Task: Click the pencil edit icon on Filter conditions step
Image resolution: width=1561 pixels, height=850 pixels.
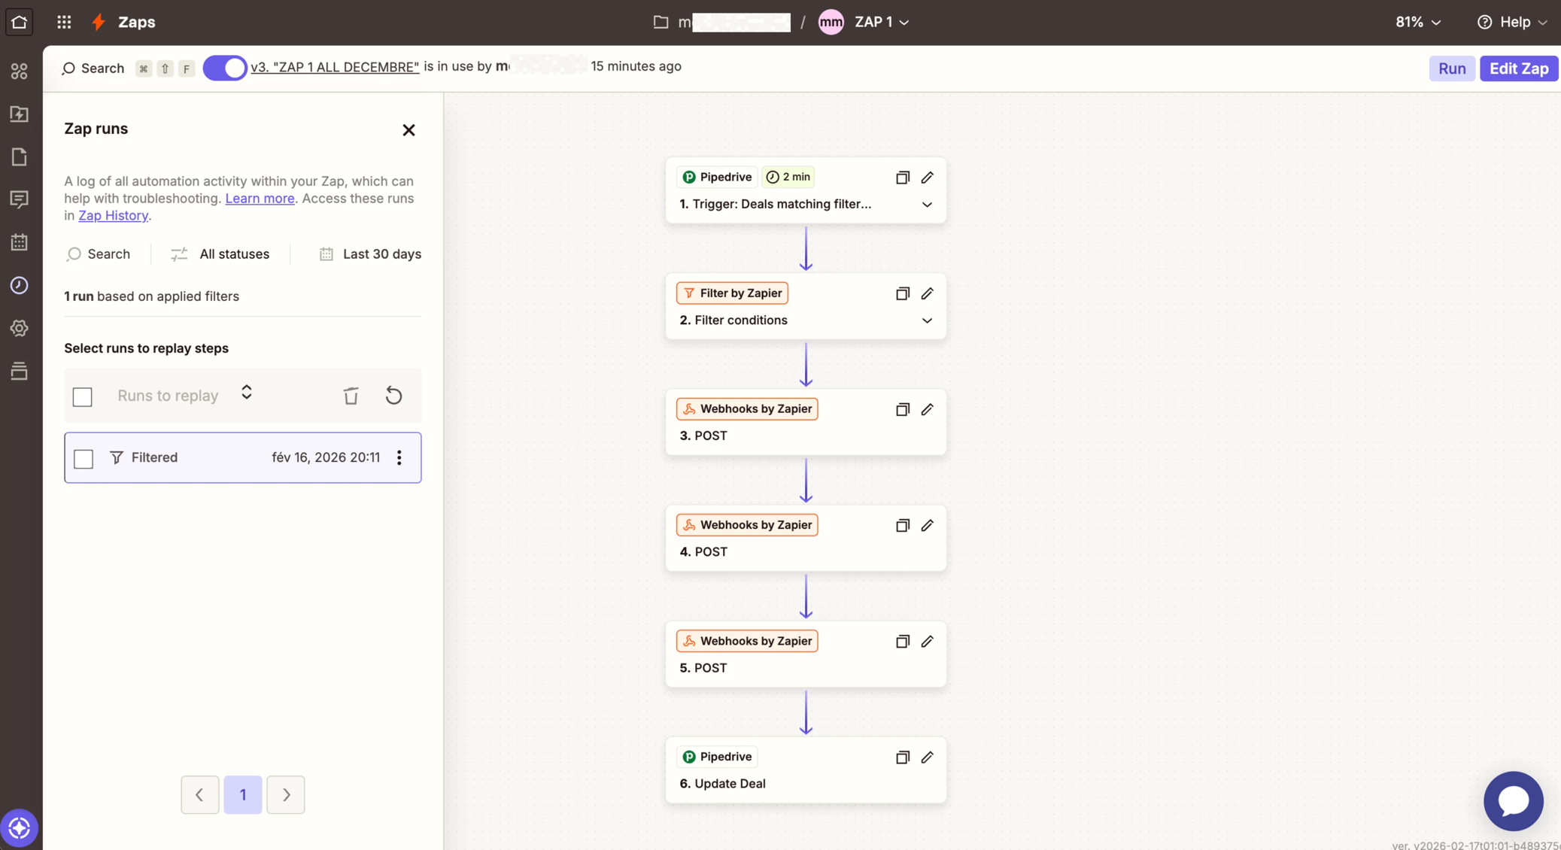Action: click(x=927, y=293)
